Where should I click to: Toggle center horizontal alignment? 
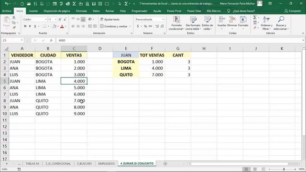click(78, 26)
